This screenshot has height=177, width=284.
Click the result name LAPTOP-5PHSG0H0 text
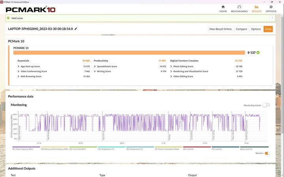[40, 29]
